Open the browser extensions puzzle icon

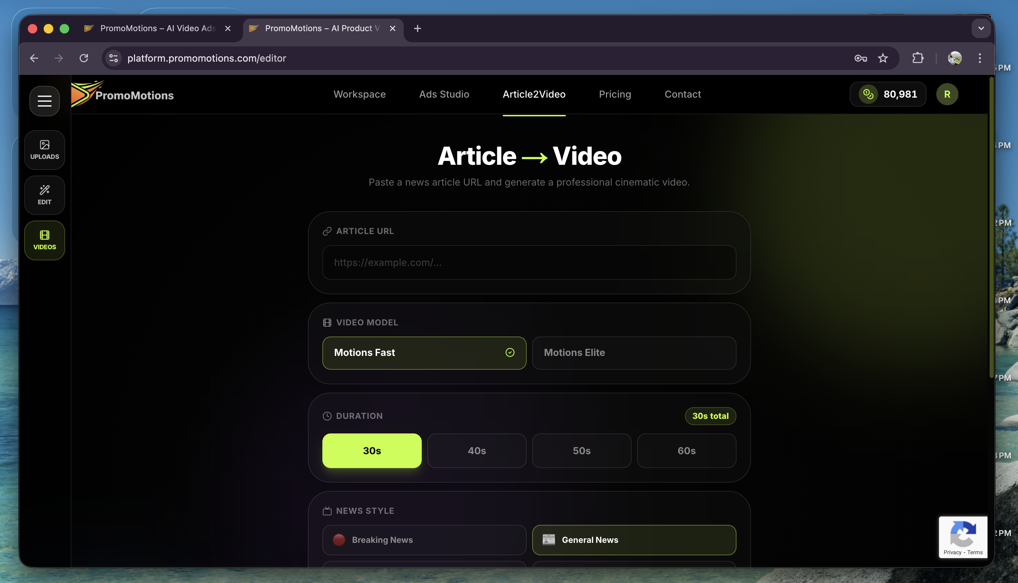(918, 58)
